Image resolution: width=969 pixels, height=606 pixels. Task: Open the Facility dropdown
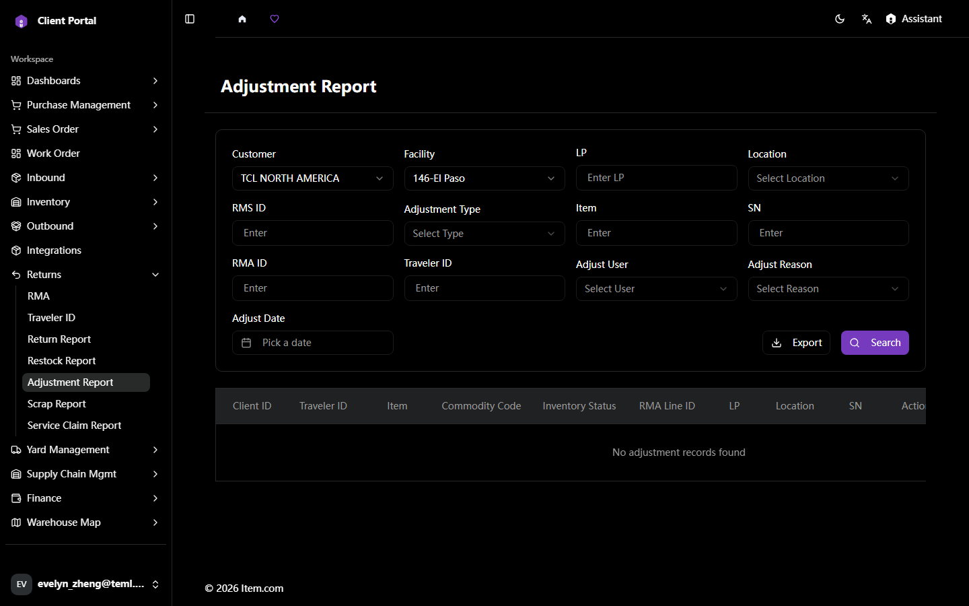[485, 178]
